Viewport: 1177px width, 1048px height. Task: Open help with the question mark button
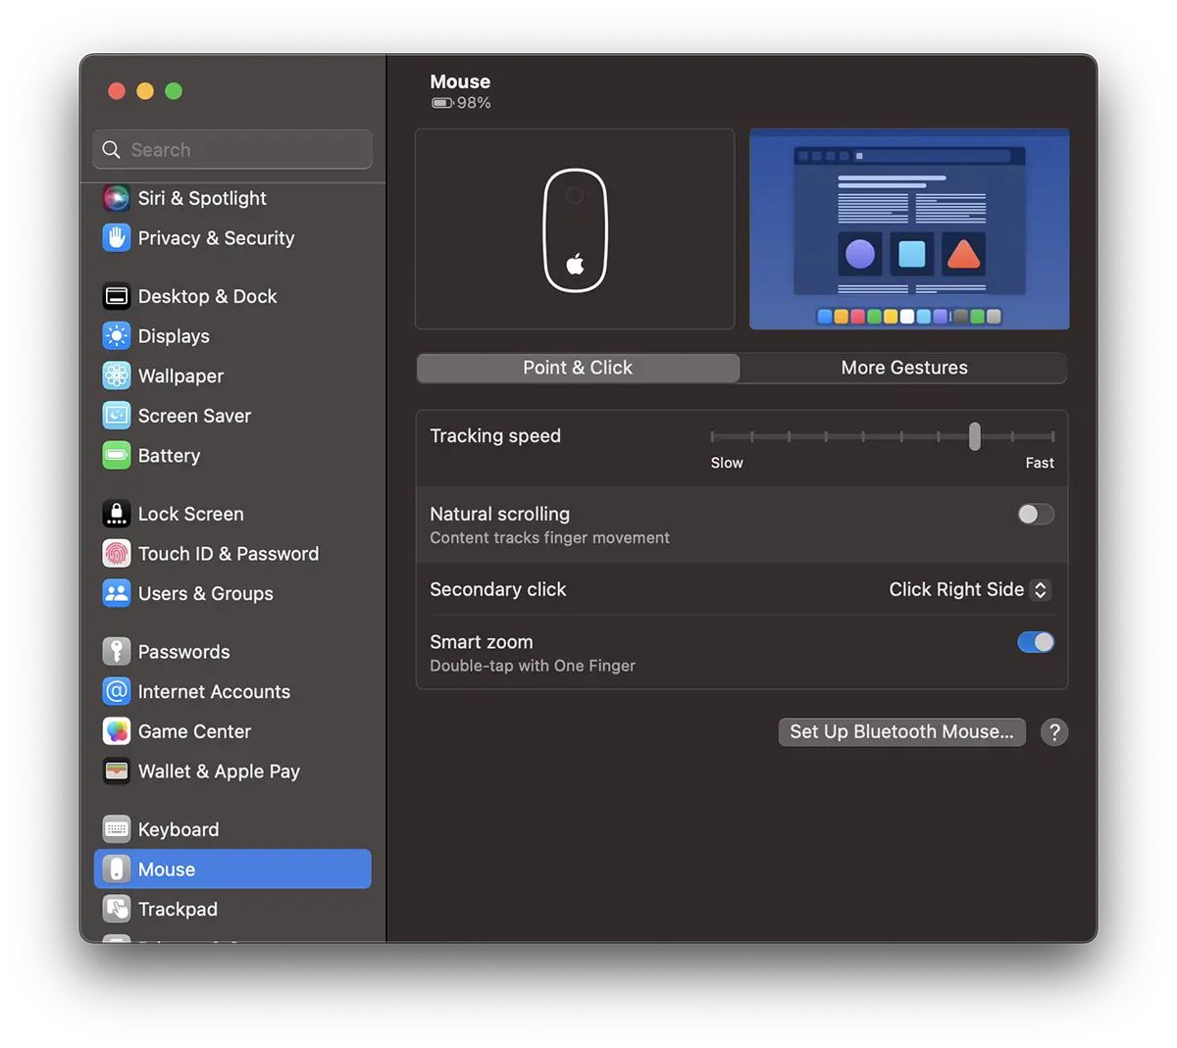[x=1054, y=732]
